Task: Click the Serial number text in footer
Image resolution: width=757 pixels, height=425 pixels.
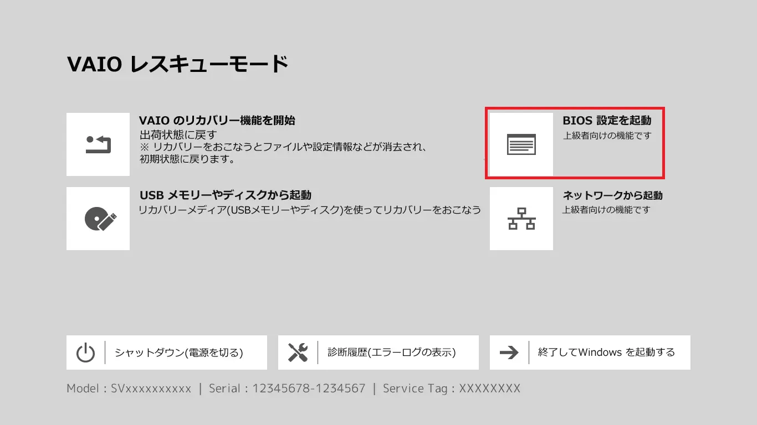Action: pyautogui.click(x=287, y=388)
